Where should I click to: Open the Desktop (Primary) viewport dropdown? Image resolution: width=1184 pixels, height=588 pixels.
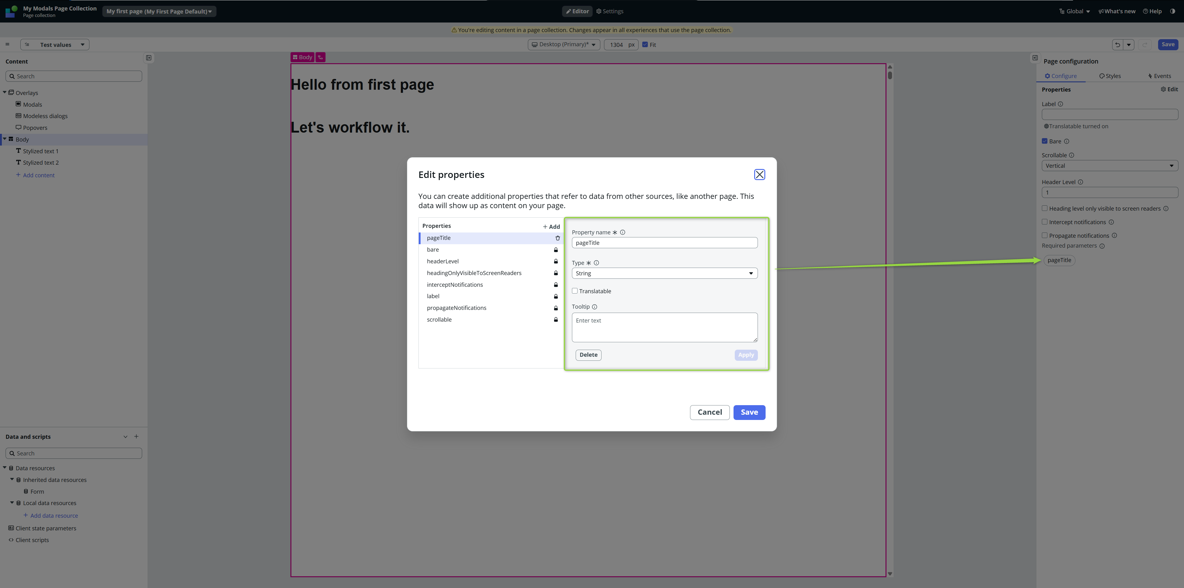[564, 45]
